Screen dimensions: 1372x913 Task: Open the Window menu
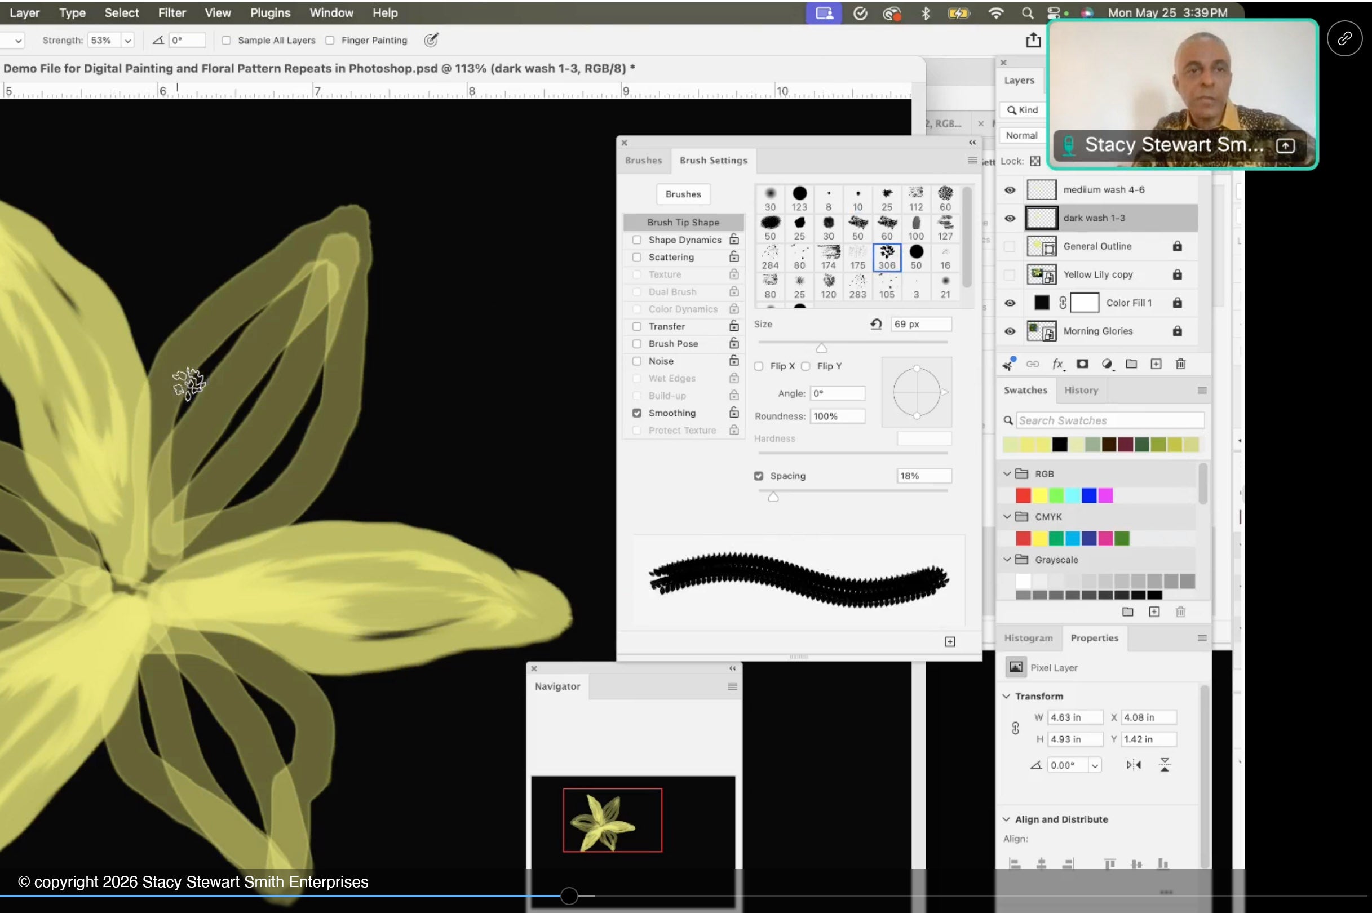[331, 13]
